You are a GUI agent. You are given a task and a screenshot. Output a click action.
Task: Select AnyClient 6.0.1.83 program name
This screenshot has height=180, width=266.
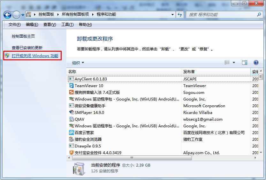91,79
